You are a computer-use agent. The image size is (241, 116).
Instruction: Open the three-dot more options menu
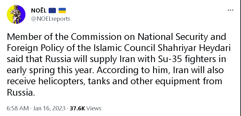tap(230, 10)
